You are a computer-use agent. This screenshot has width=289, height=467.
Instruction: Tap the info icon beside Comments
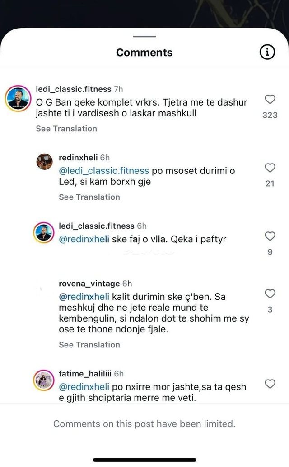[267, 53]
